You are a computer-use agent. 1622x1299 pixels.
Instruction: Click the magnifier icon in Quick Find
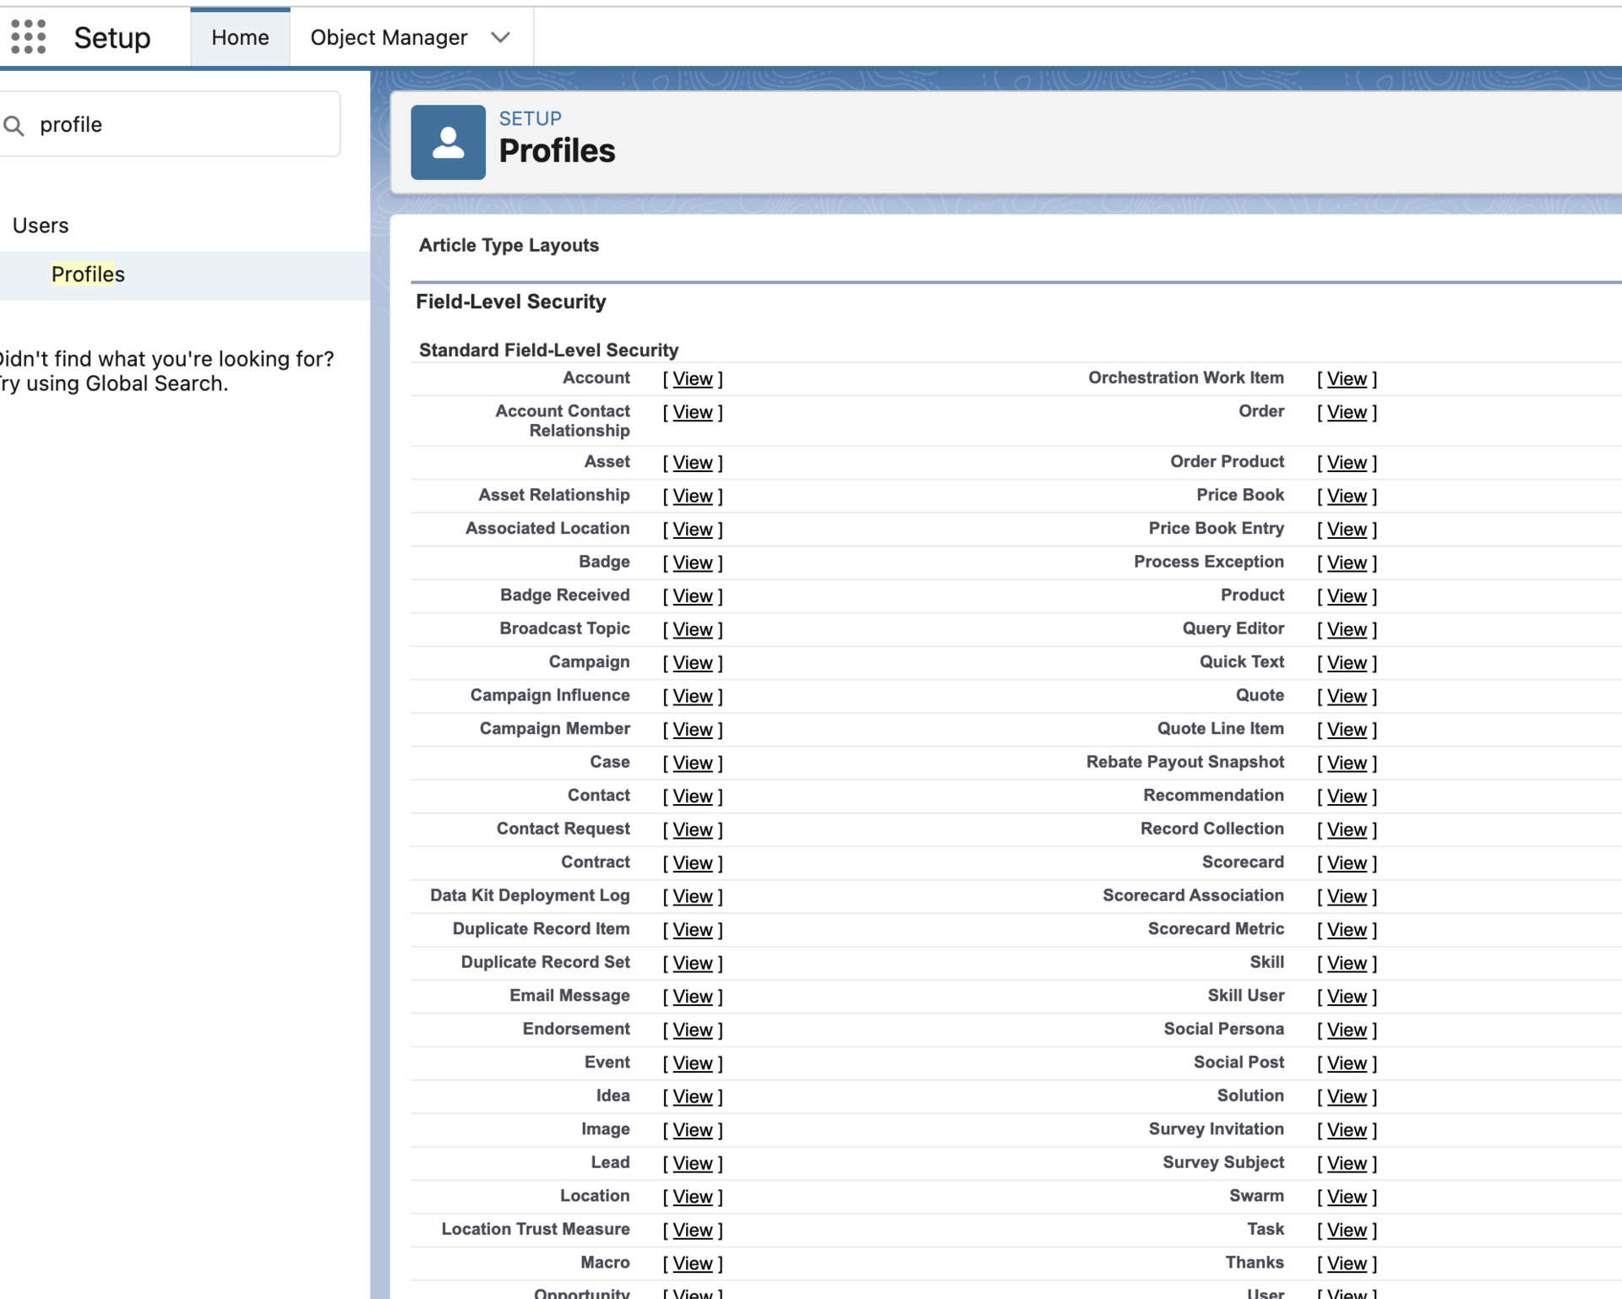[14, 124]
